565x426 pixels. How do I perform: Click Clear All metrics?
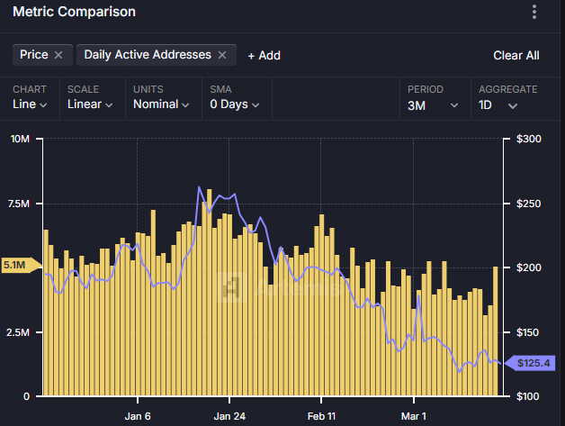click(516, 55)
